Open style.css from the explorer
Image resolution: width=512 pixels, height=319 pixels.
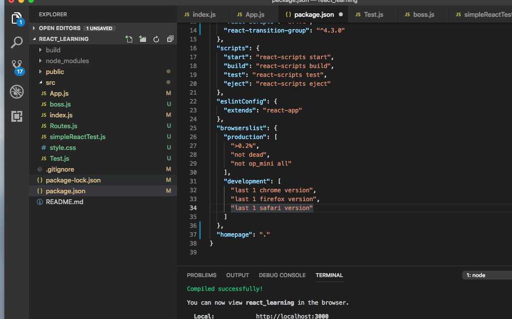[x=63, y=147]
